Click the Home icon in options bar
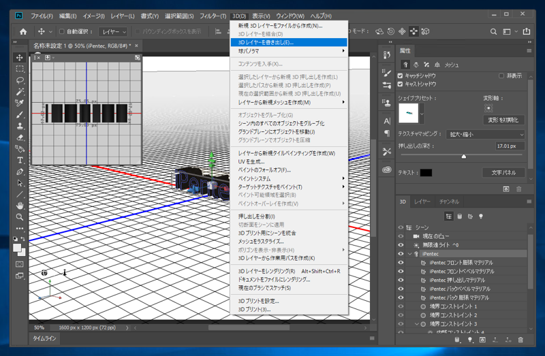This screenshot has height=356, width=545. (23, 31)
